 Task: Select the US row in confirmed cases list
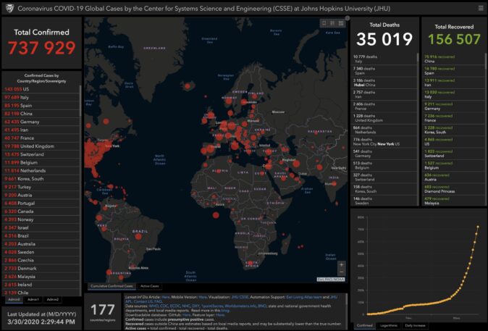41,89
